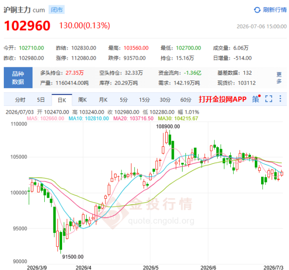Screen dimensions: 289x270
Task: Click the 资金流向 value -1.36亿
Action: tap(193, 73)
